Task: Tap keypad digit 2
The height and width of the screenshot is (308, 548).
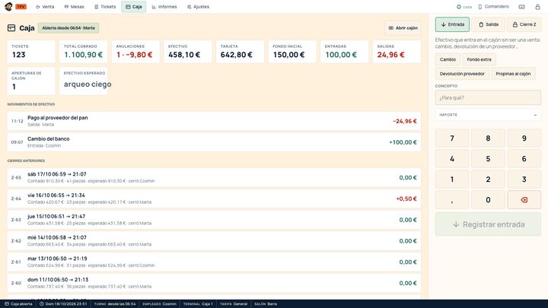Action: coord(488,179)
